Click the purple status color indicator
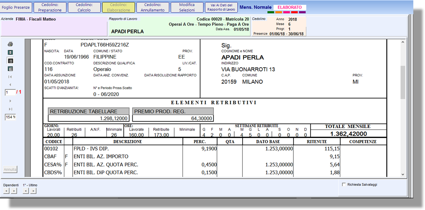425x210 pixels. (x=302, y=12)
